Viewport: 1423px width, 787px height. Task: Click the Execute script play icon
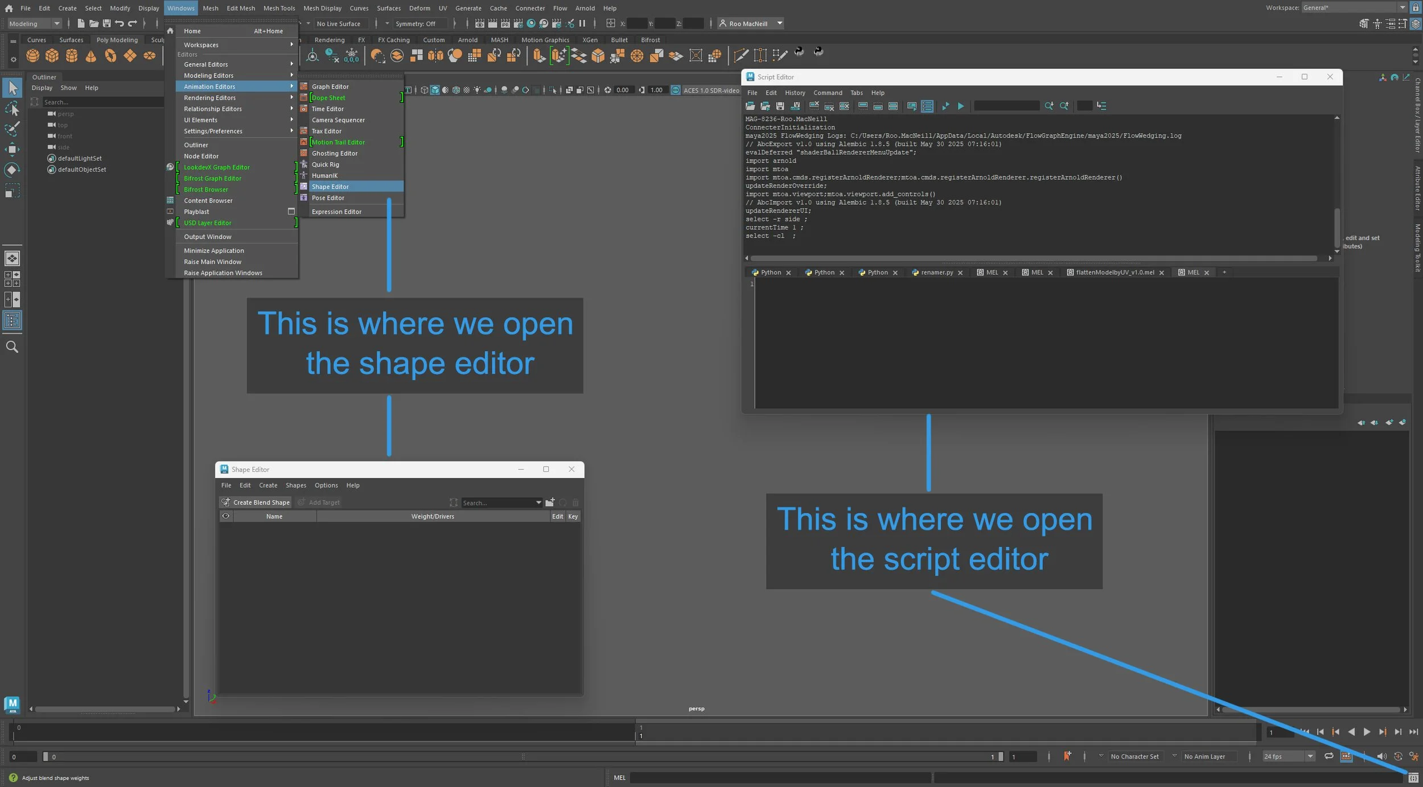961,106
